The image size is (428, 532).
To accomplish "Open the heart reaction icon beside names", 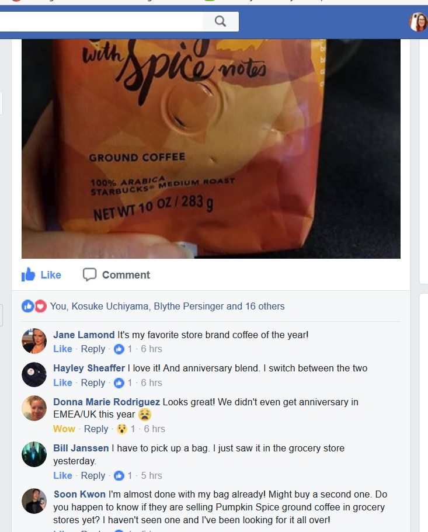I will pos(40,306).
